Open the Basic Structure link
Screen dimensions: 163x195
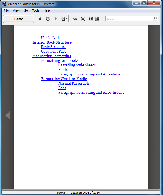click(54, 47)
